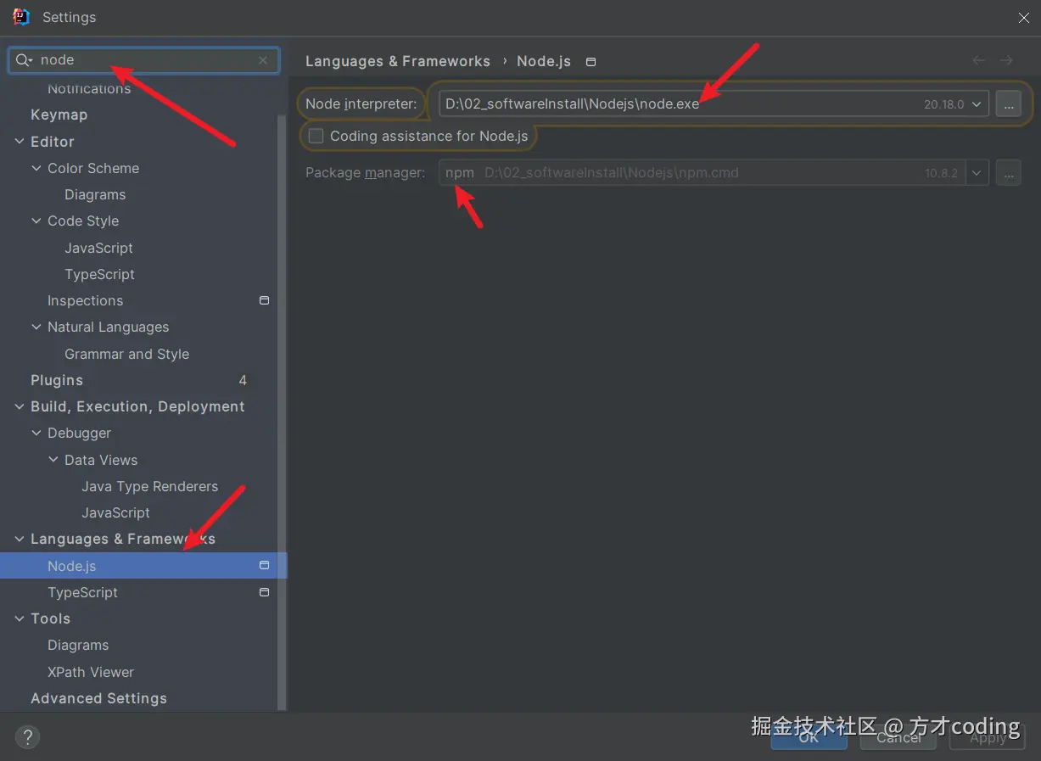Click the Apply button
The image size is (1041, 761).
click(988, 737)
